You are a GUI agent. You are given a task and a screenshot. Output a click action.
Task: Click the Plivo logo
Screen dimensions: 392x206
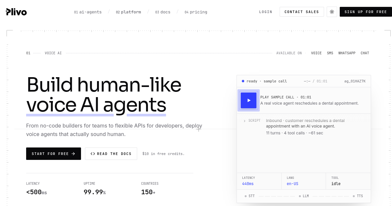coord(16,12)
